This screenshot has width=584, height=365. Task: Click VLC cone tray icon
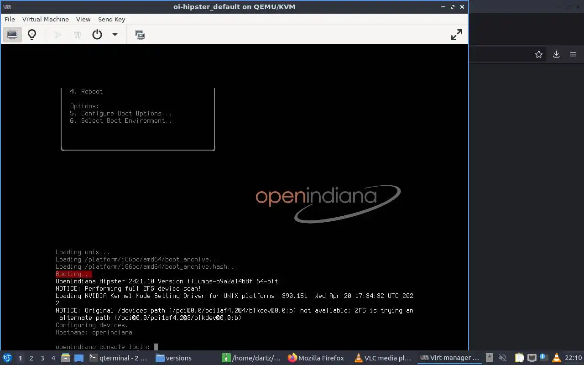[556, 358]
